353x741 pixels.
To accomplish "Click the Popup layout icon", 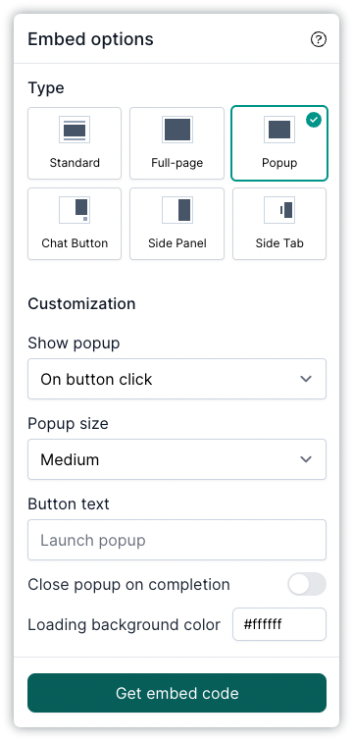I will tap(279, 130).
